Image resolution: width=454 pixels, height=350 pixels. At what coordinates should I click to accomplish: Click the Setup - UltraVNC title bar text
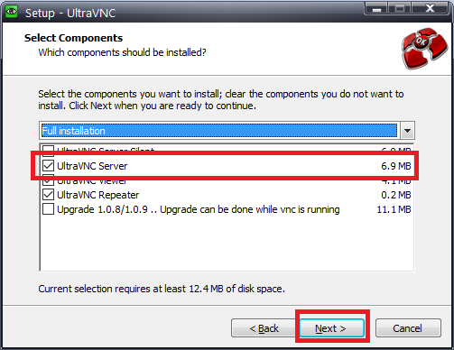(x=70, y=13)
